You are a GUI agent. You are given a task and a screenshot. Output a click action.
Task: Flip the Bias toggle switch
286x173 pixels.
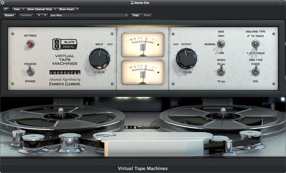click(221, 44)
